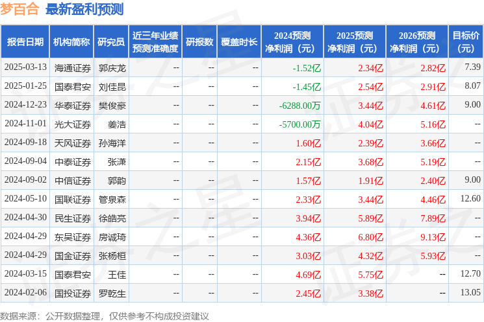Click the 5.16亿 2026 forecast
This screenshot has height=322, width=484.
[433, 124]
